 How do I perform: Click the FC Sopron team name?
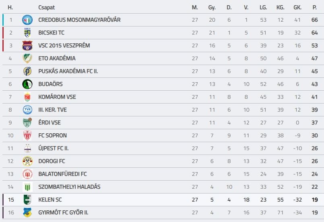point(52,135)
